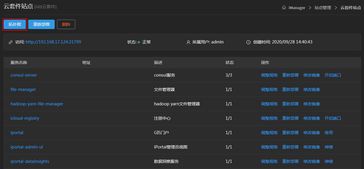This screenshot has width=364, height=169.
Task: Click the 删除 delete button
Action: coord(66,24)
